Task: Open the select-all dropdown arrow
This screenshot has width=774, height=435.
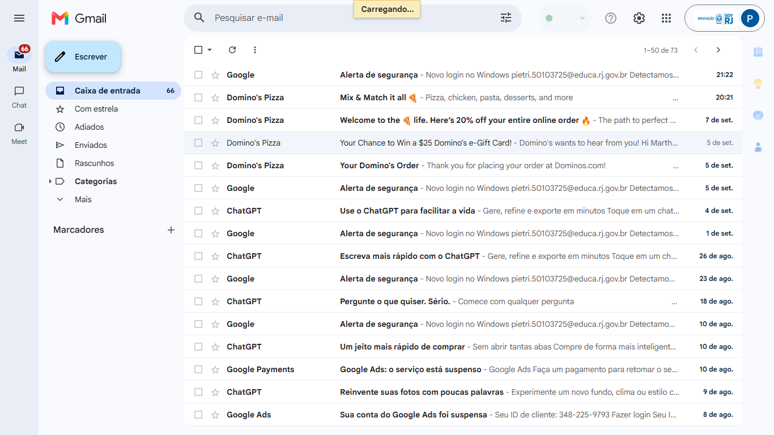Action: click(x=210, y=50)
